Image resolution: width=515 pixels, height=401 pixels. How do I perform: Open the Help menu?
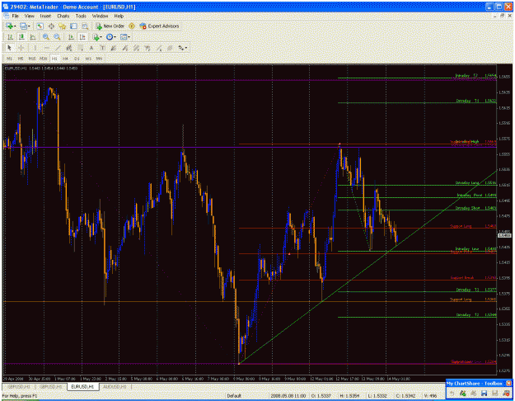coord(119,16)
